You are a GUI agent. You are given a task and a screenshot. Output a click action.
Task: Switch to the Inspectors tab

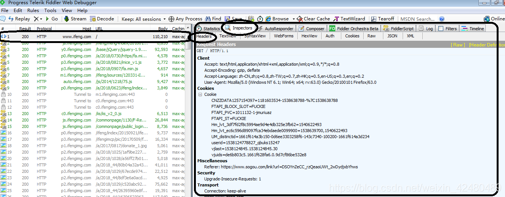tap(238, 28)
